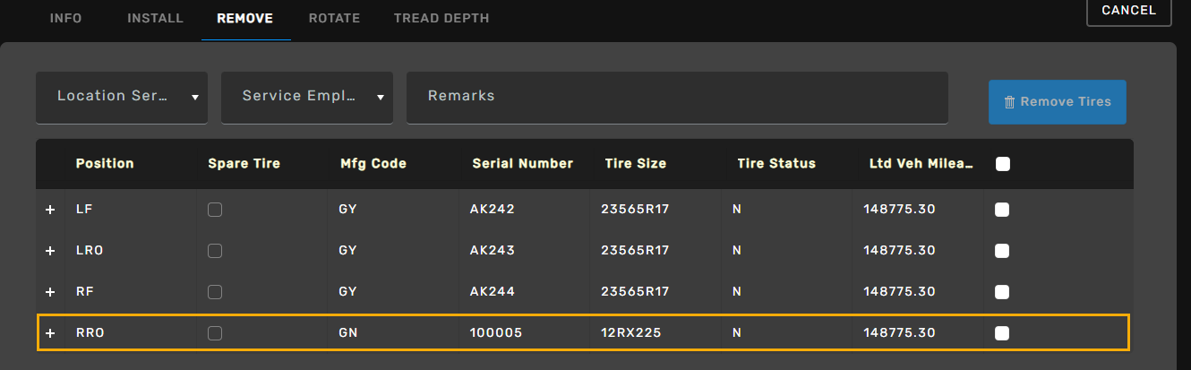The width and height of the screenshot is (1191, 370).
Task: Open the Service Employee dropdown
Action: tap(307, 97)
